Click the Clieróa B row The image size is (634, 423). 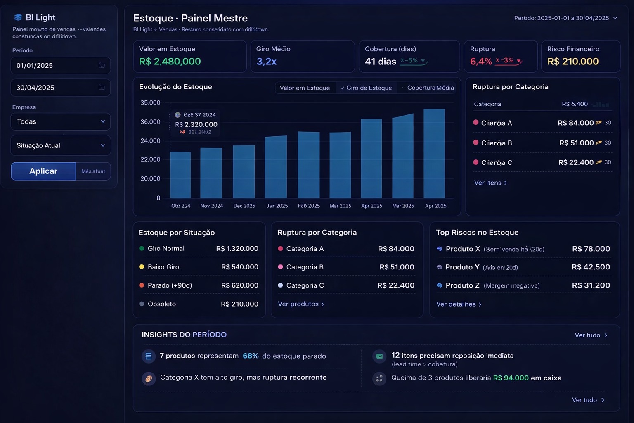tap(542, 143)
